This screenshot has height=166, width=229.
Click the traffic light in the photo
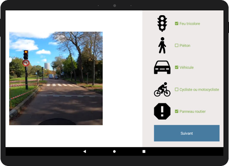click(x=26, y=55)
